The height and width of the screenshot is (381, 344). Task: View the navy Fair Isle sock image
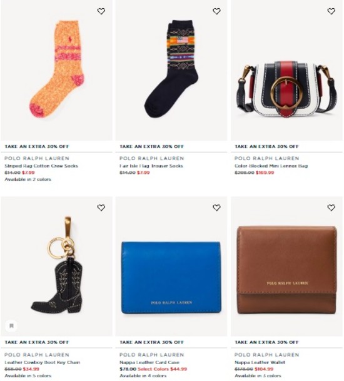pyautogui.click(x=171, y=70)
